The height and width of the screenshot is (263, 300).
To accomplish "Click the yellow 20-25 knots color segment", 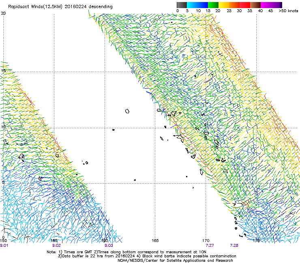I will [224, 5].
